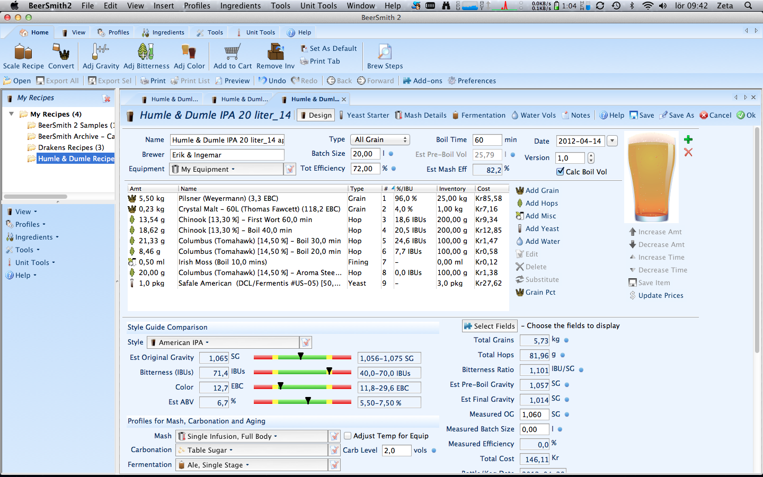The height and width of the screenshot is (477, 763).
Task: Open the Date picker dropdown arrow
Action: [613, 141]
